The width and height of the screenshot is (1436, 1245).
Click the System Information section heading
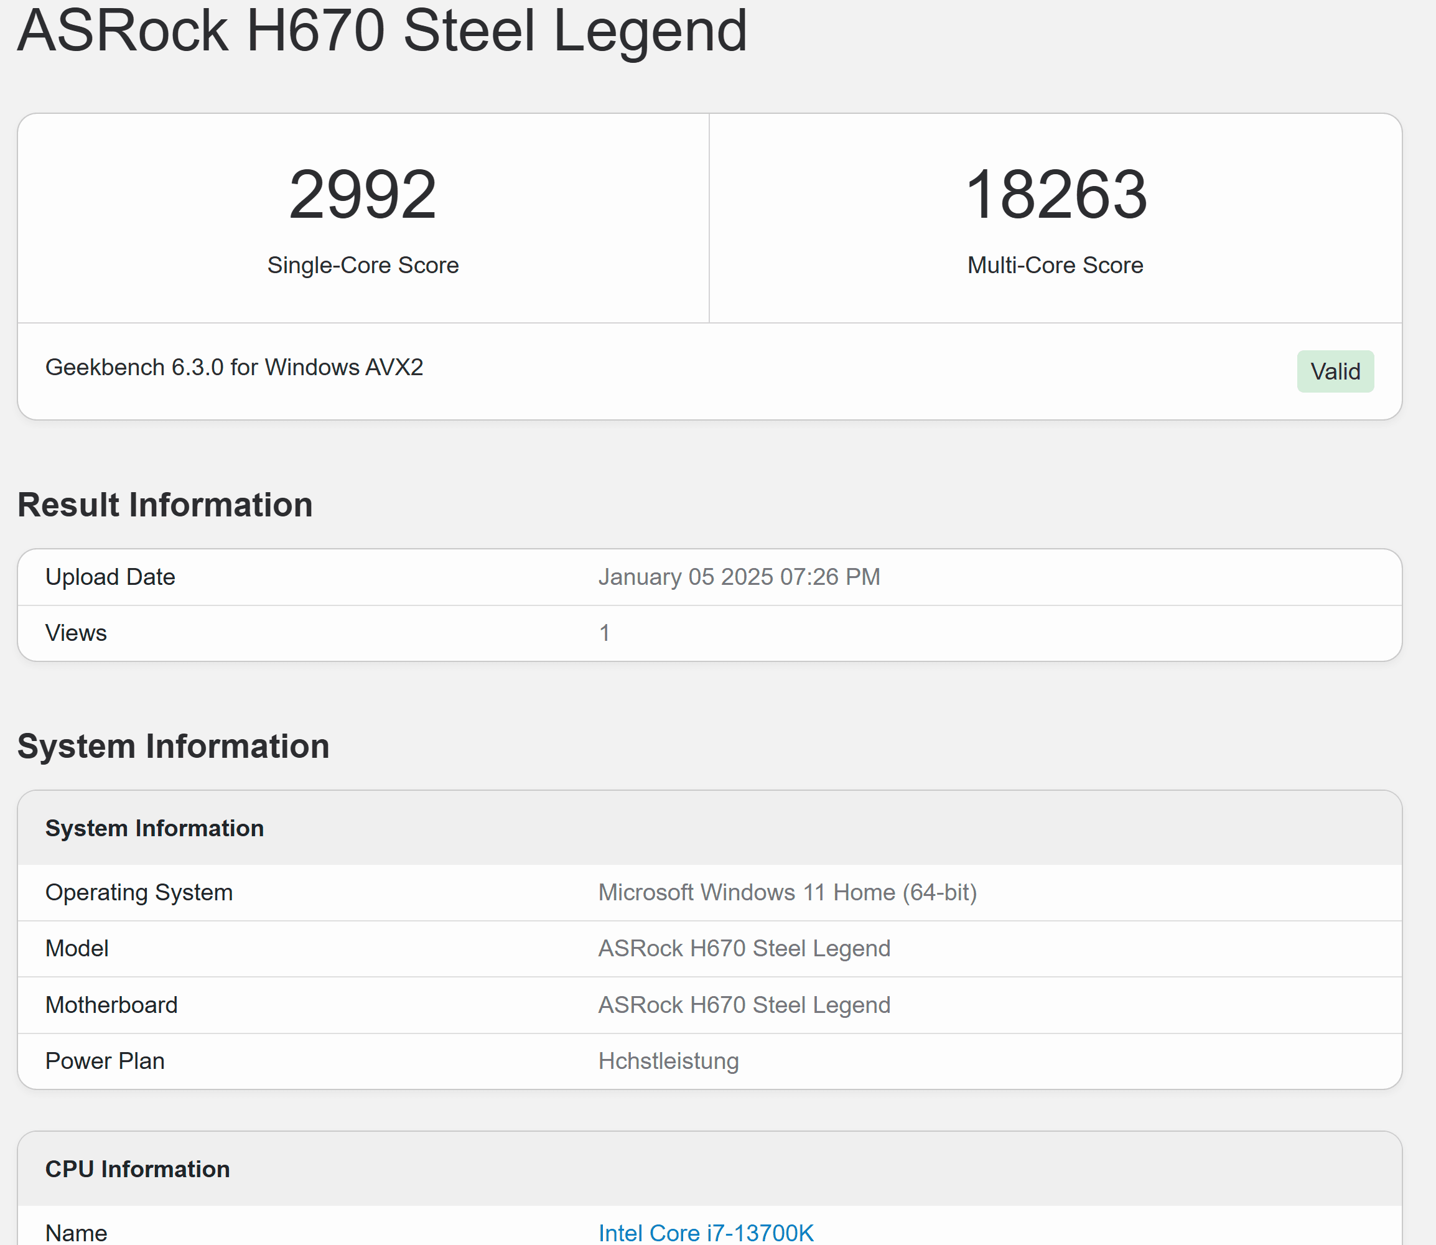pos(173,746)
